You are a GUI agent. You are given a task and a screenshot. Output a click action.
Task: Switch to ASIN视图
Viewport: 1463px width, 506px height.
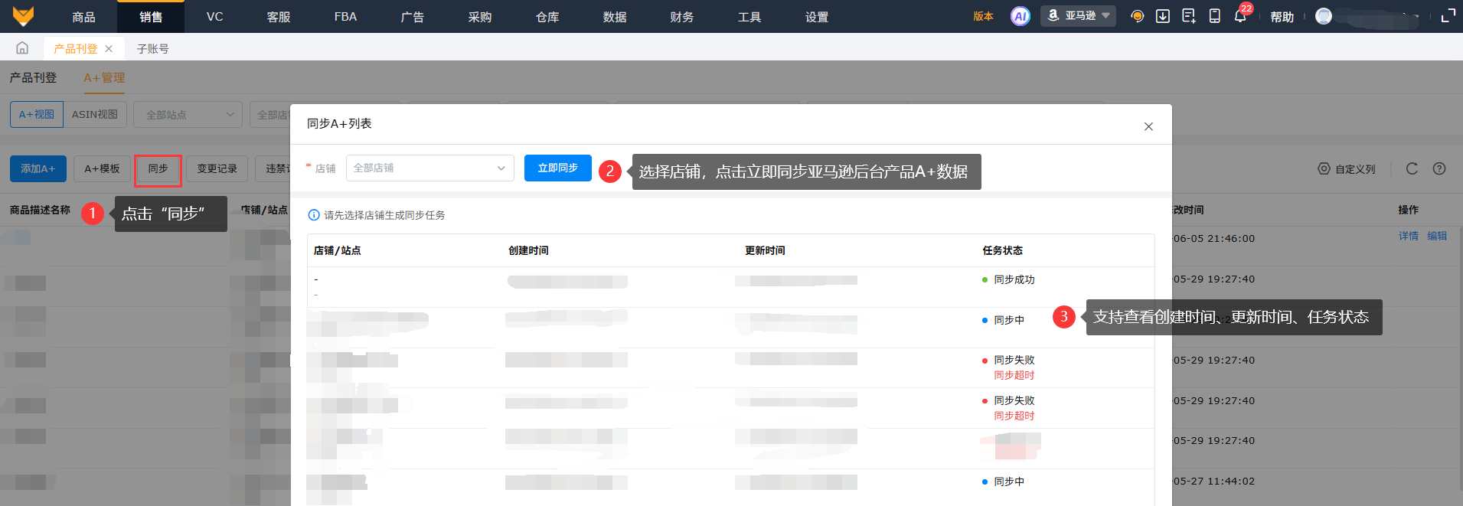tap(95, 115)
